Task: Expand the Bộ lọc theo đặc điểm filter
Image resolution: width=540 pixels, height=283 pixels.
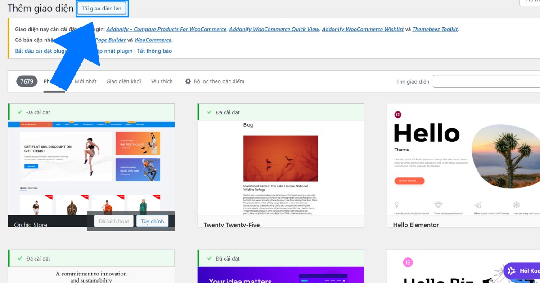Action: [219, 81]
